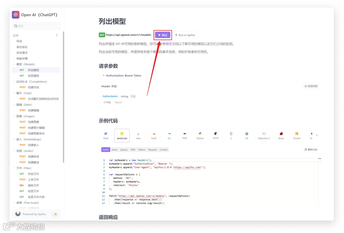Screen dimensions: 344x233
Task: Click 复制代码 copy code button
Action: (311, 149)
